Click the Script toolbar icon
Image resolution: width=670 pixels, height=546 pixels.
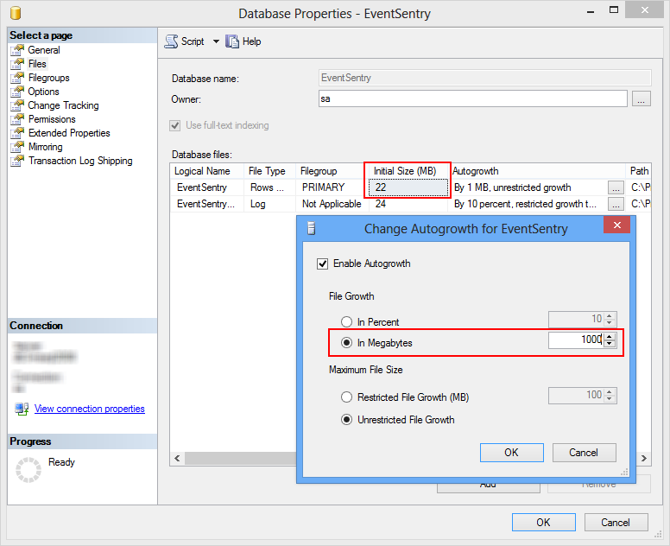(x=171, y=41)
